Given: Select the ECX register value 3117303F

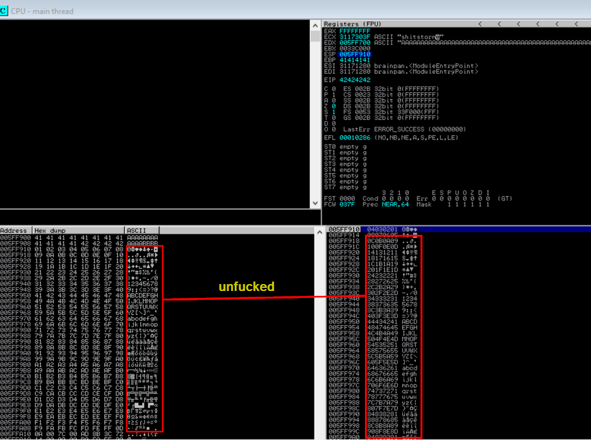Looking at the screenshot, I should point(355,37).
